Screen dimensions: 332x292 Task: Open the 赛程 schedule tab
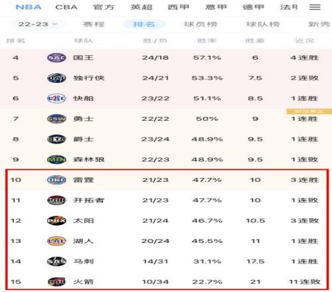click(x=94, y=24)
